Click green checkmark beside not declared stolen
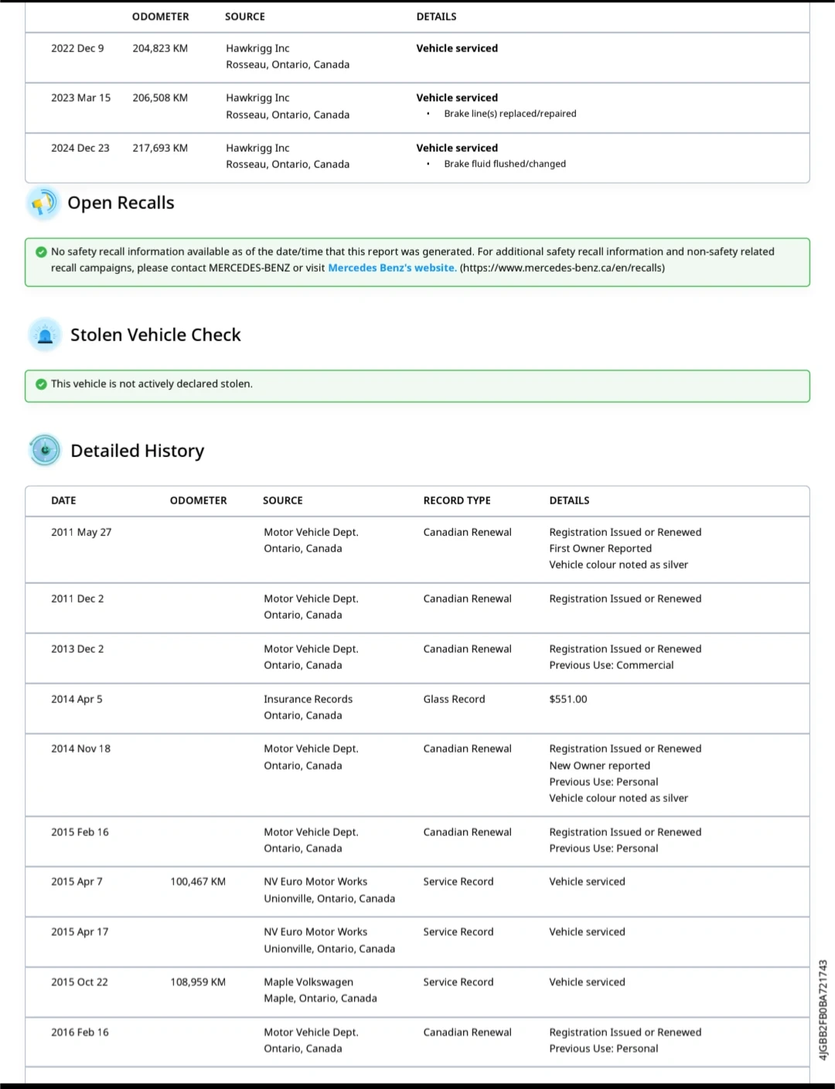 41,384
